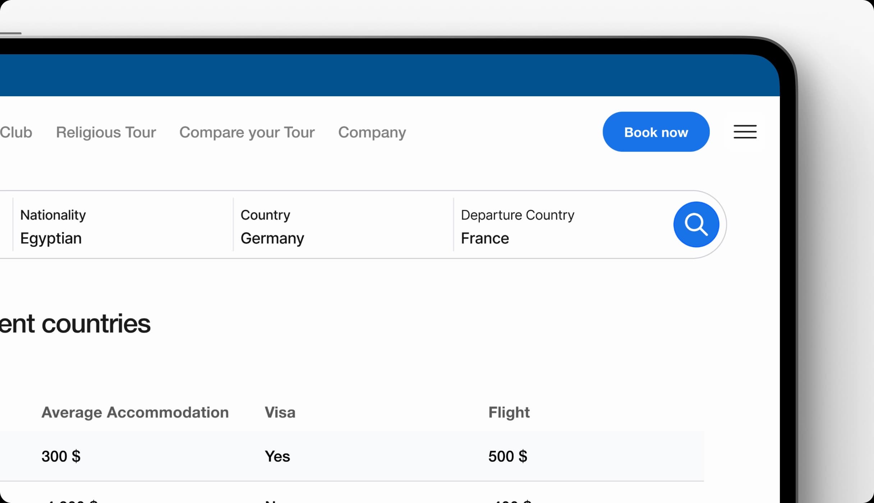Click the Flight column header

(x=509, y=412)
